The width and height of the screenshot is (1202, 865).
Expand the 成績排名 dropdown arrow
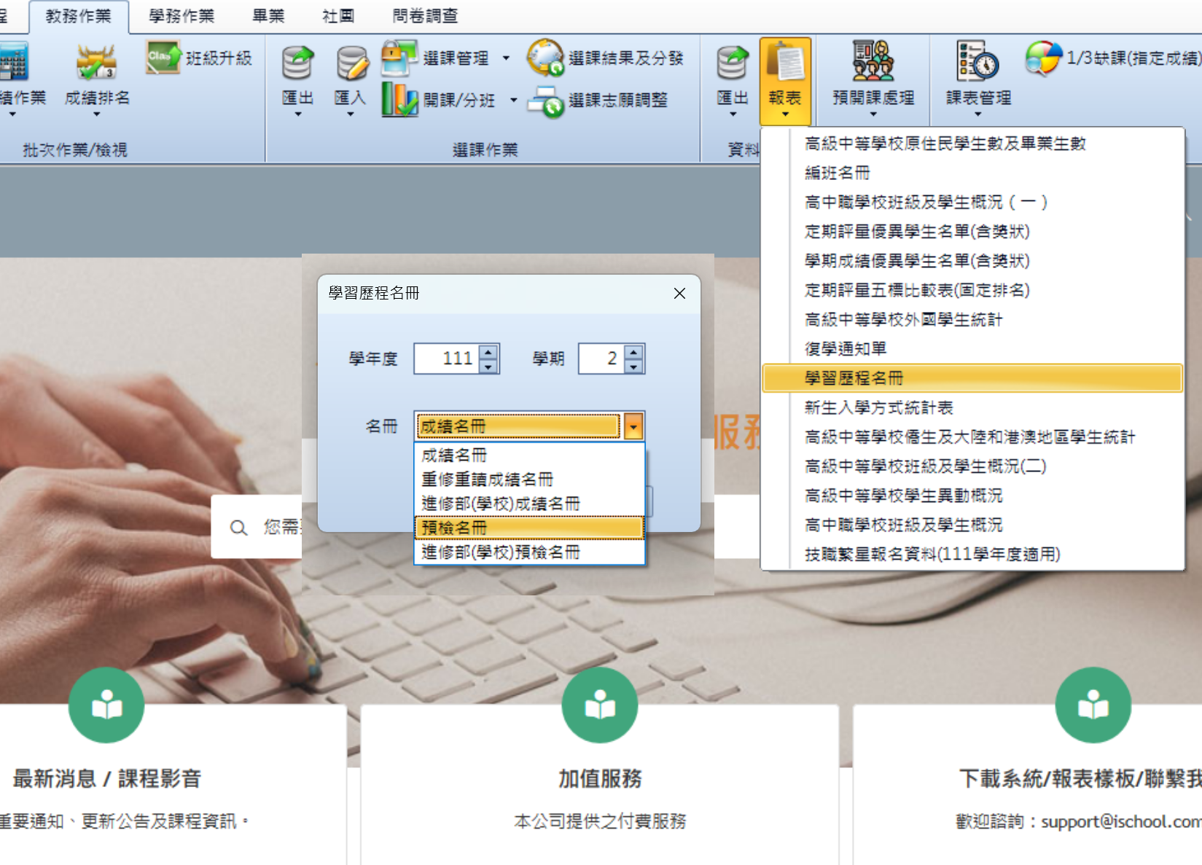[x=97, y=114]
